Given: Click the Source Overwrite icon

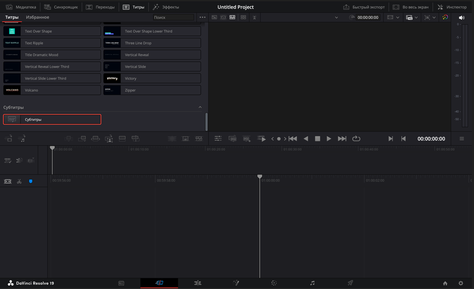Looking at the screenshot, I should click(135, 138).
